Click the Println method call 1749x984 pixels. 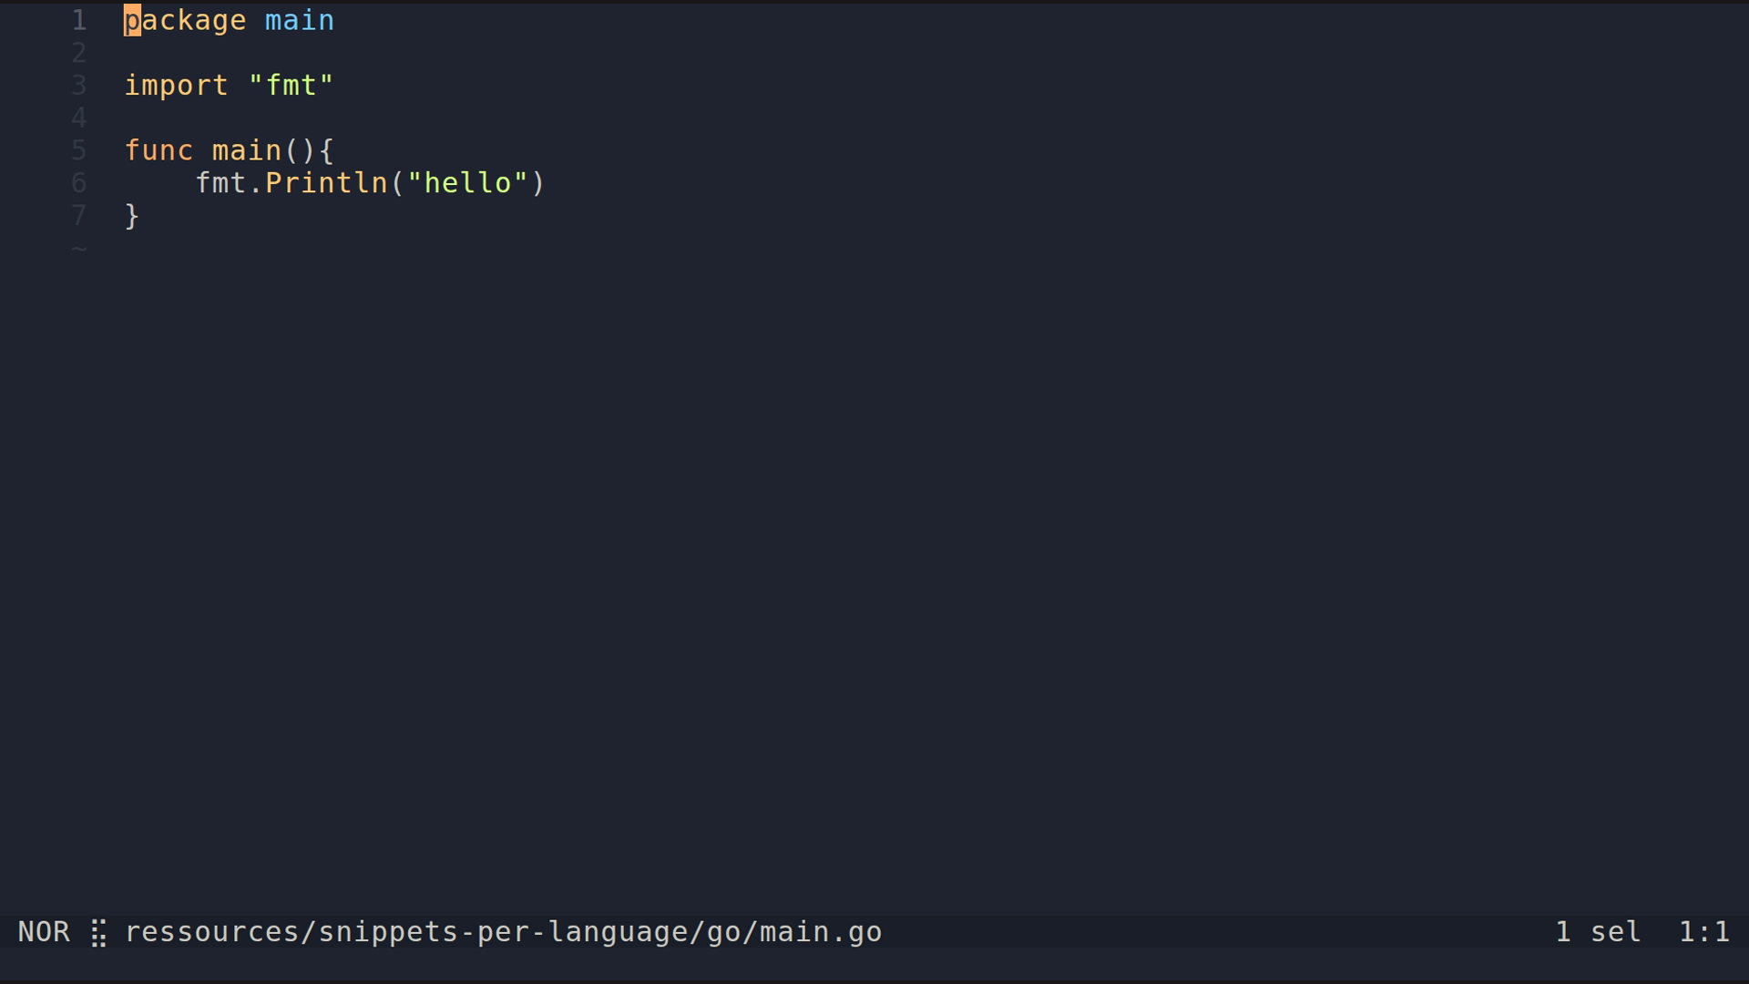(326, 183)
